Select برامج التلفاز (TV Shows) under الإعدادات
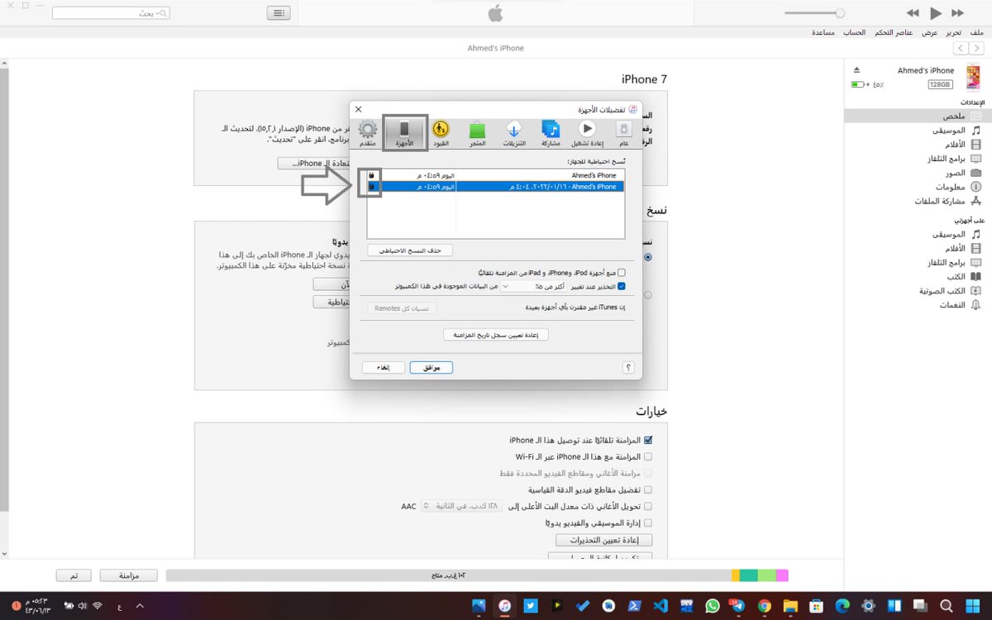 [x=918, y=159]
